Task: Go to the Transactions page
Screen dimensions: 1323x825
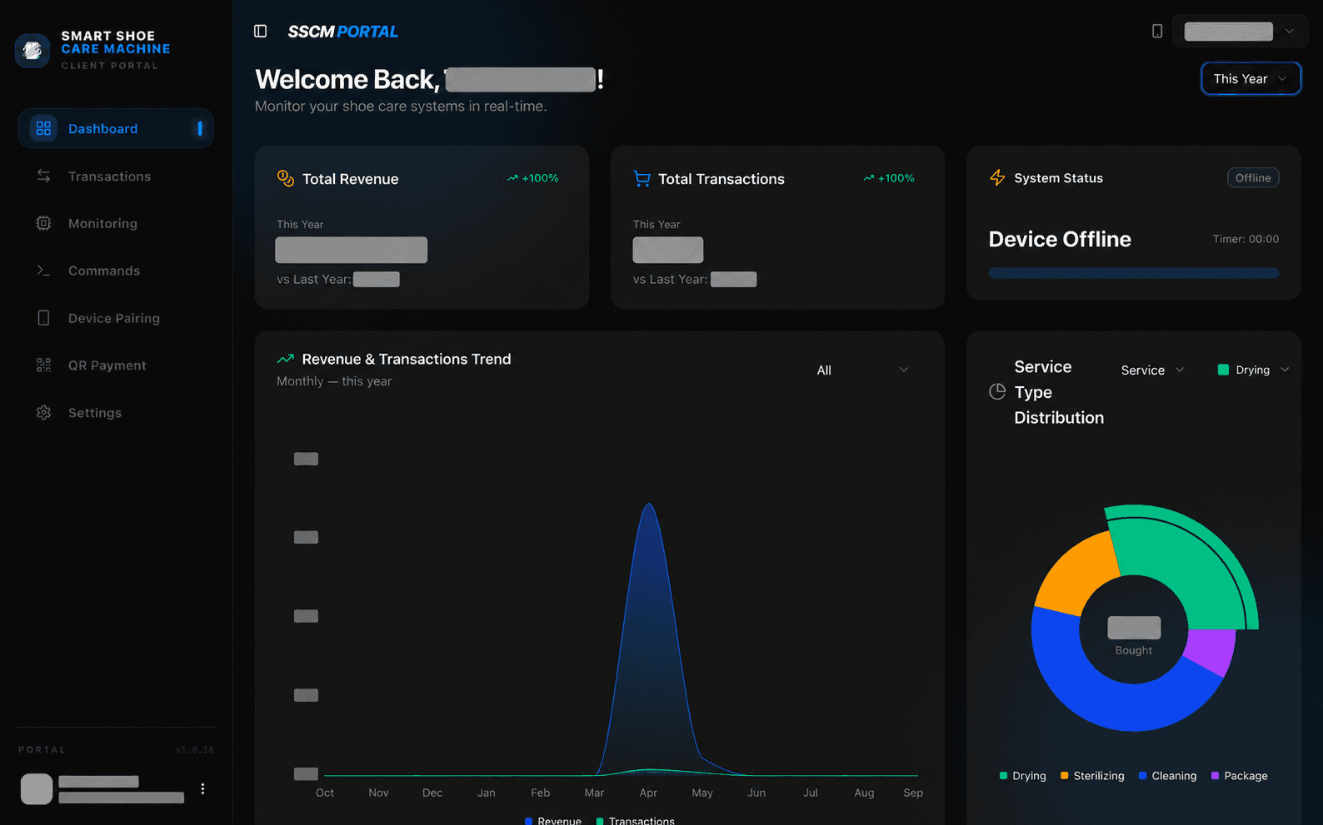Action: click(116, 176)
